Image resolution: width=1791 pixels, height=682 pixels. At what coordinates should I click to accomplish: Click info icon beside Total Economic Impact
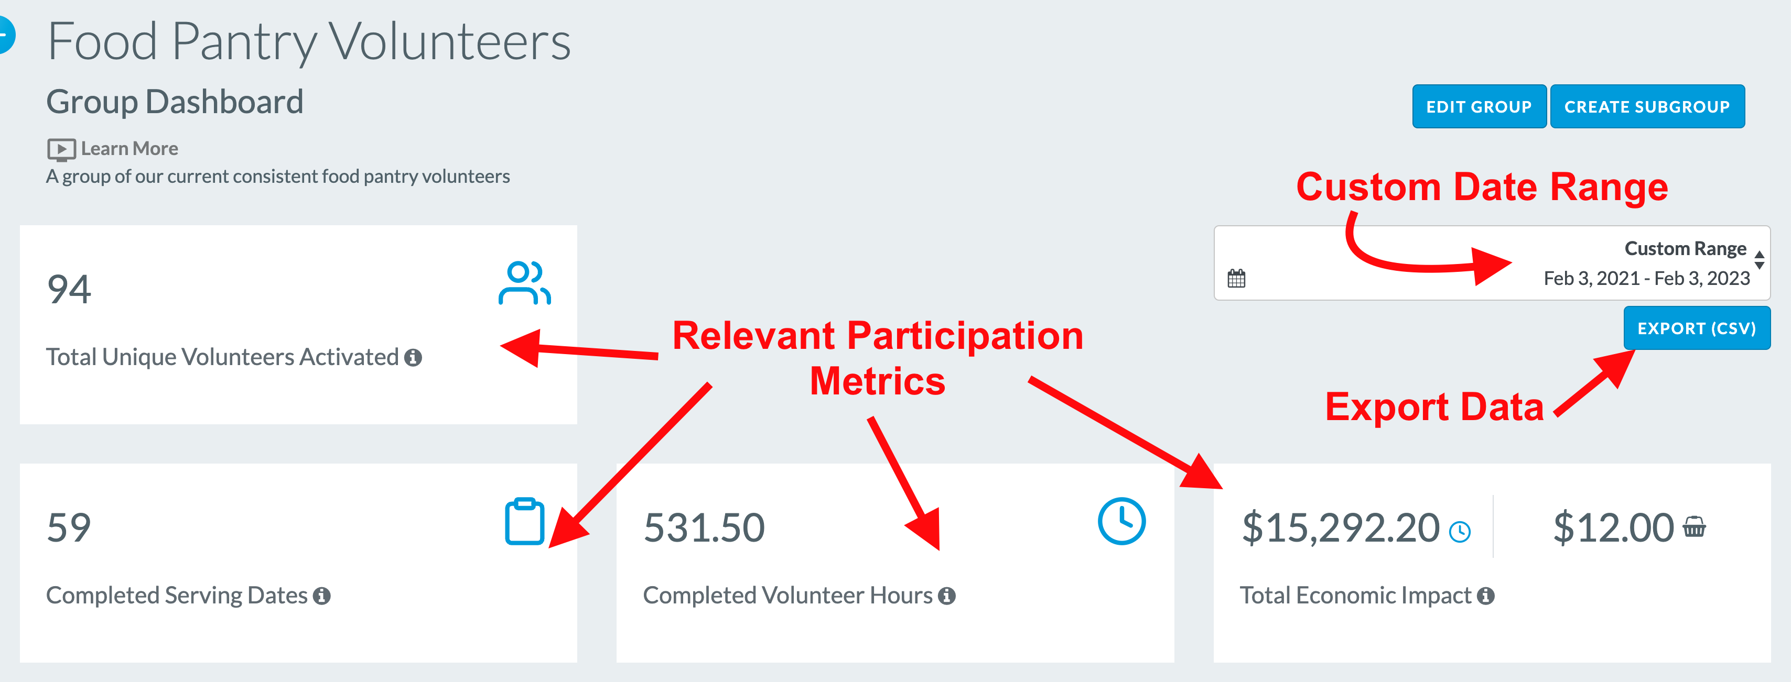click(1486, 596)
